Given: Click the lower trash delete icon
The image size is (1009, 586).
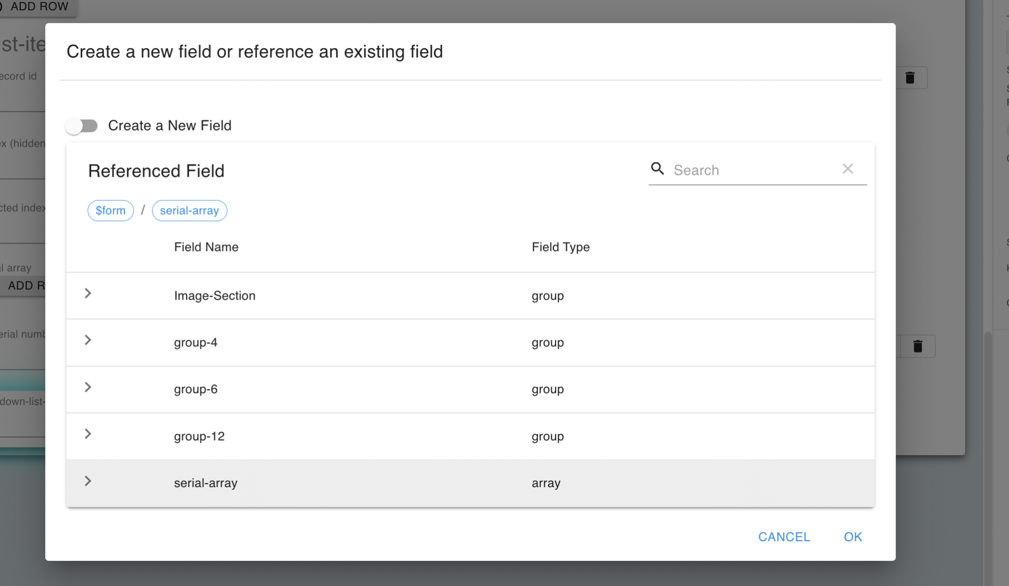Looking at the screenshot, I should point(917,346).
